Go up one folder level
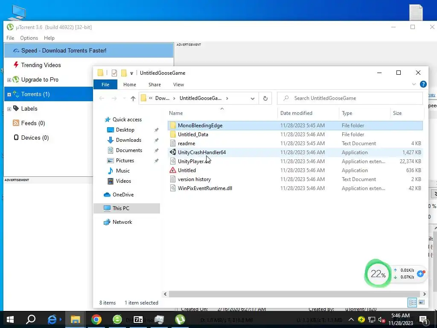The height and width of the screenshot is (328, 437). pyautogui.click(x=133, y=98)
